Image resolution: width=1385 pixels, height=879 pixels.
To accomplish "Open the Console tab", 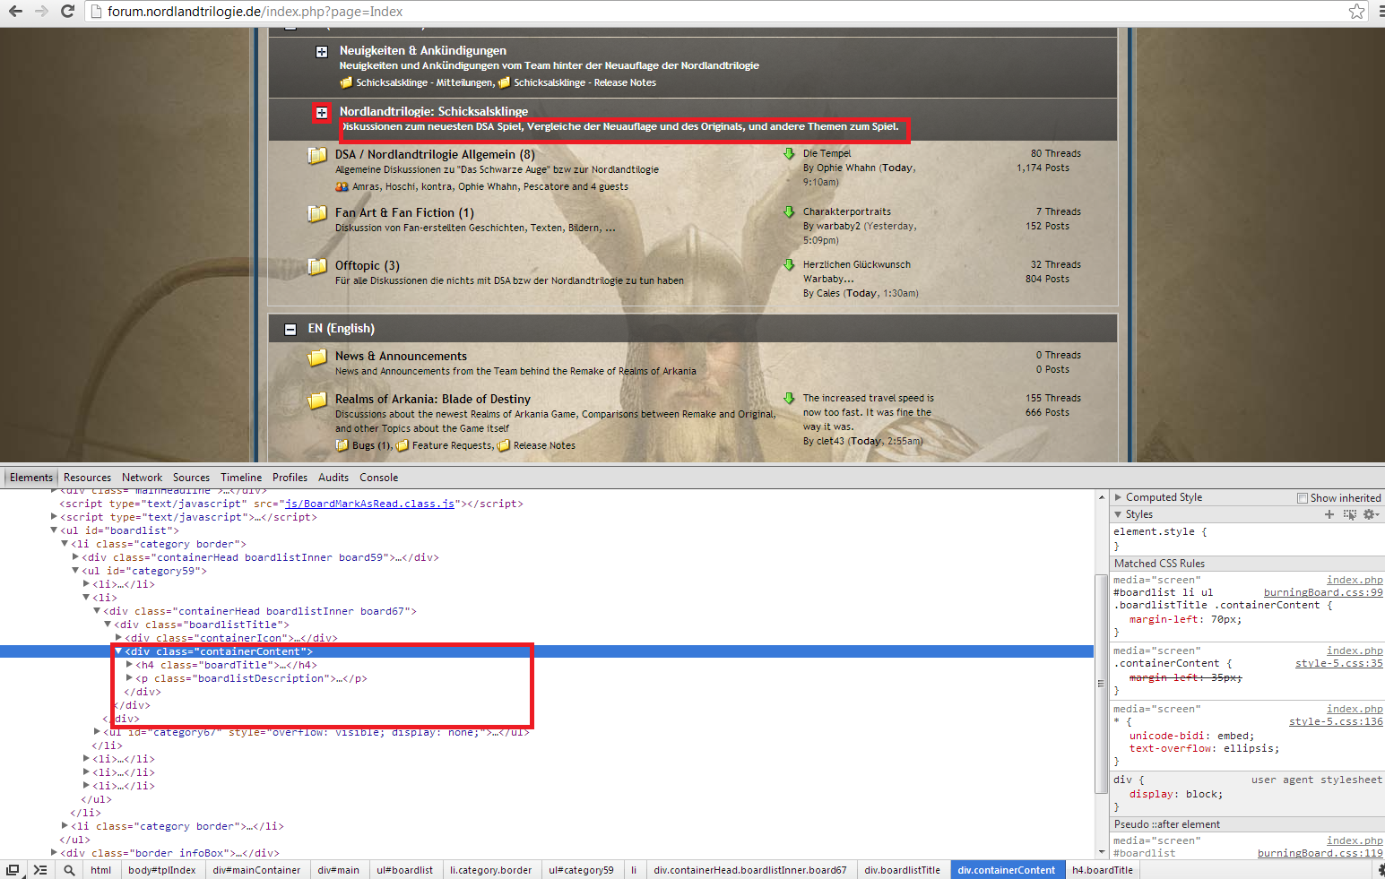I will pyautogui.click(x=378, y=478).
